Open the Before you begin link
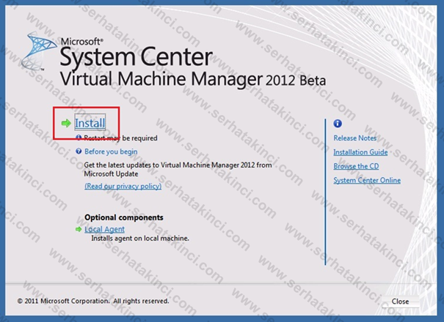 pyautogui.click(x=111, y=151)
